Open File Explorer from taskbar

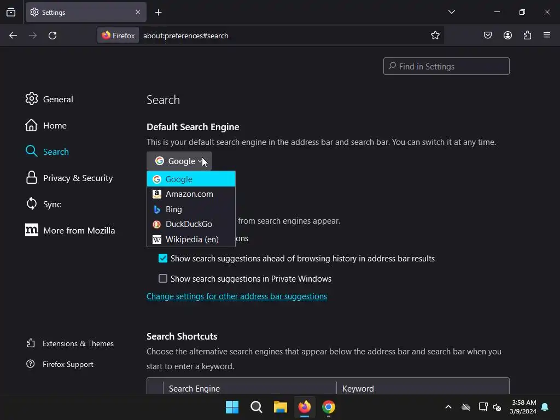pyautogui.click(x=281, y=407)
